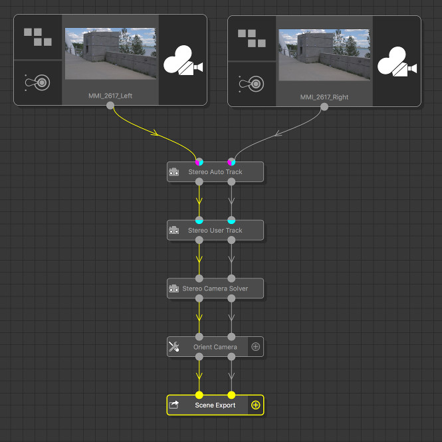Click the stereo icon on Stereo User Track node
442x442 pixels.
(x=173, y=230)
